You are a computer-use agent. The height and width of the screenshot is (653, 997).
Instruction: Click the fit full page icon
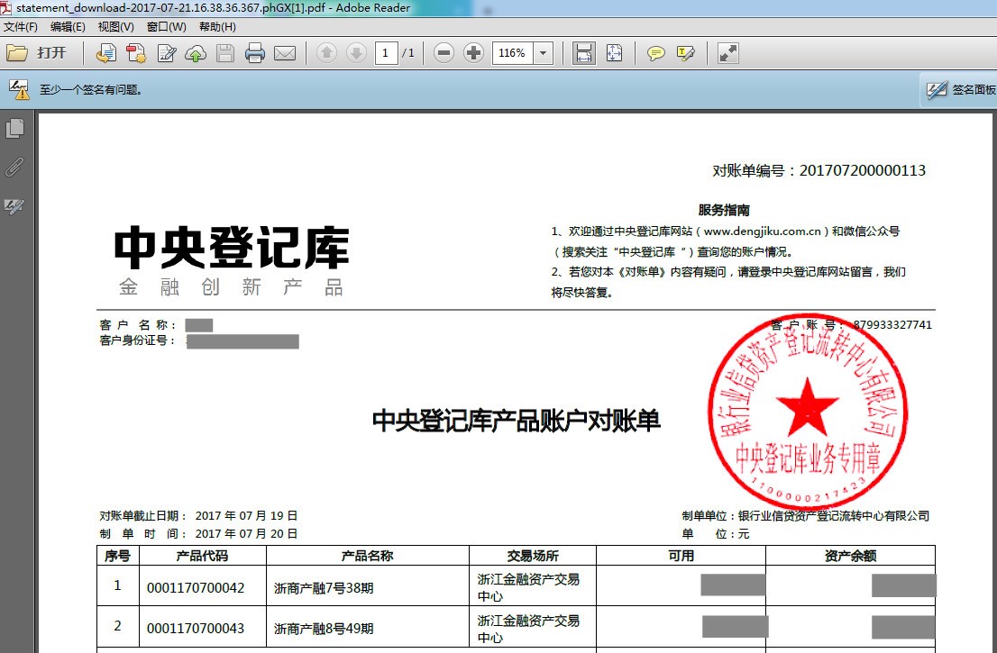pos(614,53)
